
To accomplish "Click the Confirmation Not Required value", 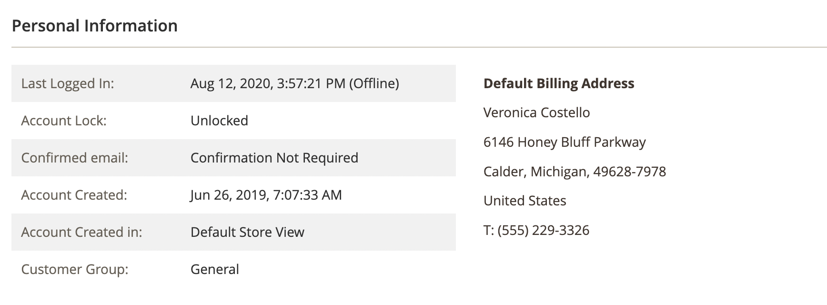I will tap(274, 158).
